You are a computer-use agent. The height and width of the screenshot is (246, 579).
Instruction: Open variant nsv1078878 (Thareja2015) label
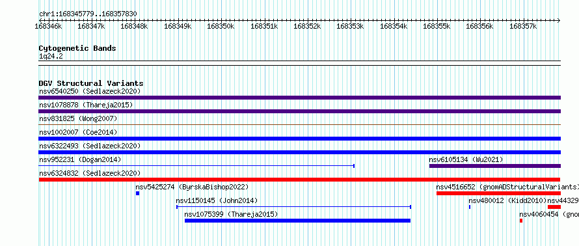(86, 105)
